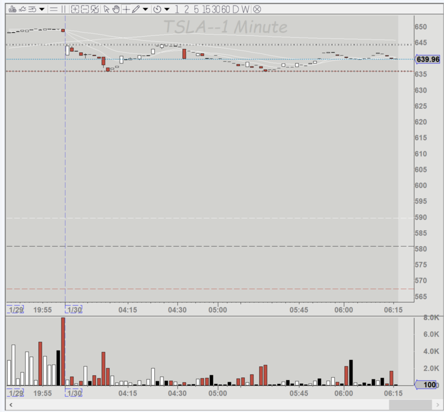Switch to the 60 minute timeframe
The image size is (444, 412).
[225, 9]
